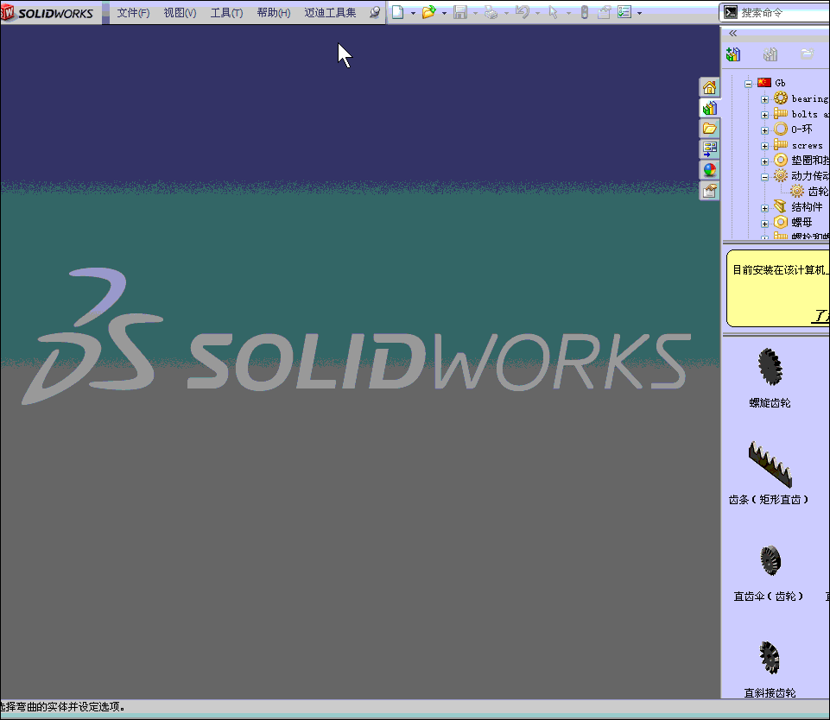Viewport: 830px width, 720px height.
Task: Click the Print icon in toolbar
Action: [491, 12]
